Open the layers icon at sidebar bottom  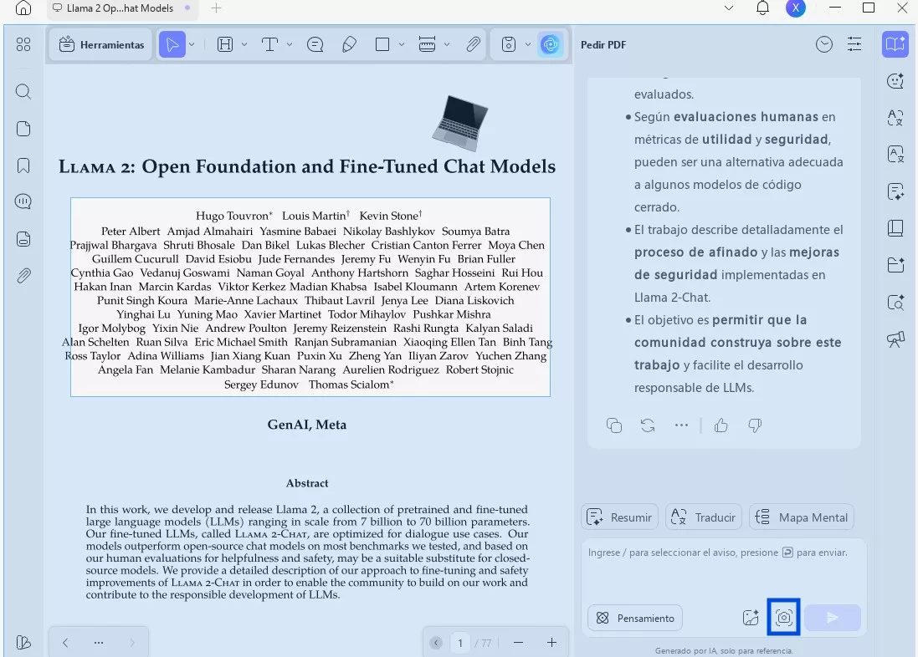[23, 643]
